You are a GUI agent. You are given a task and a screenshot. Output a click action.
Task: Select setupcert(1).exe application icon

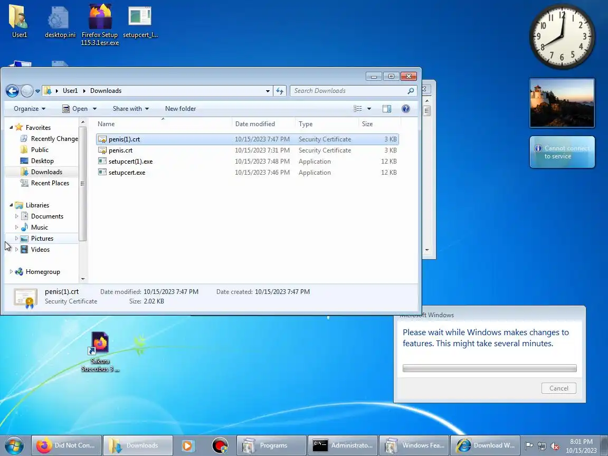[x=102, y=161]
